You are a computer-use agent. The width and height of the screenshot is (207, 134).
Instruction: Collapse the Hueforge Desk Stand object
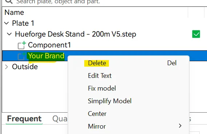pos(9,34)
